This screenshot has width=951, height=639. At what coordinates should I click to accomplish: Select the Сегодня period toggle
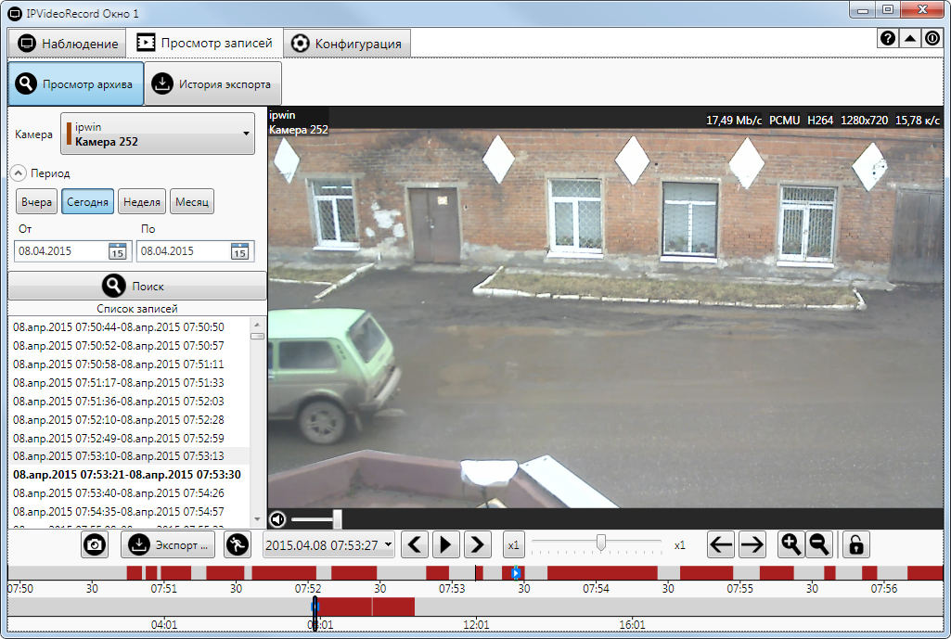point(88,201)
